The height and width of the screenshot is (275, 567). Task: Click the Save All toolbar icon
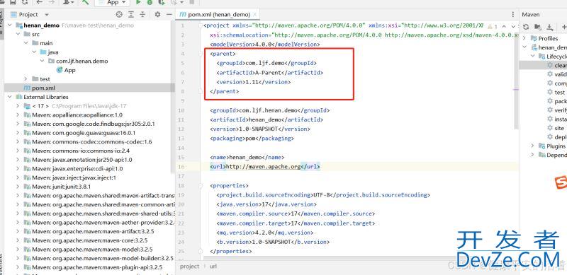click(x=13, y=2)
